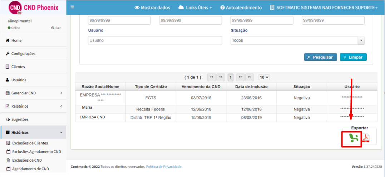This screenshot has width=385, height=177.
Task: Open rows per page 10 selector
Action: point(264,77)
